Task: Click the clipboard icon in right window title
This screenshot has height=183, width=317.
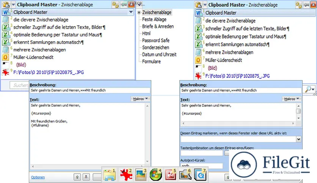Action: click(x=199, y=5)
